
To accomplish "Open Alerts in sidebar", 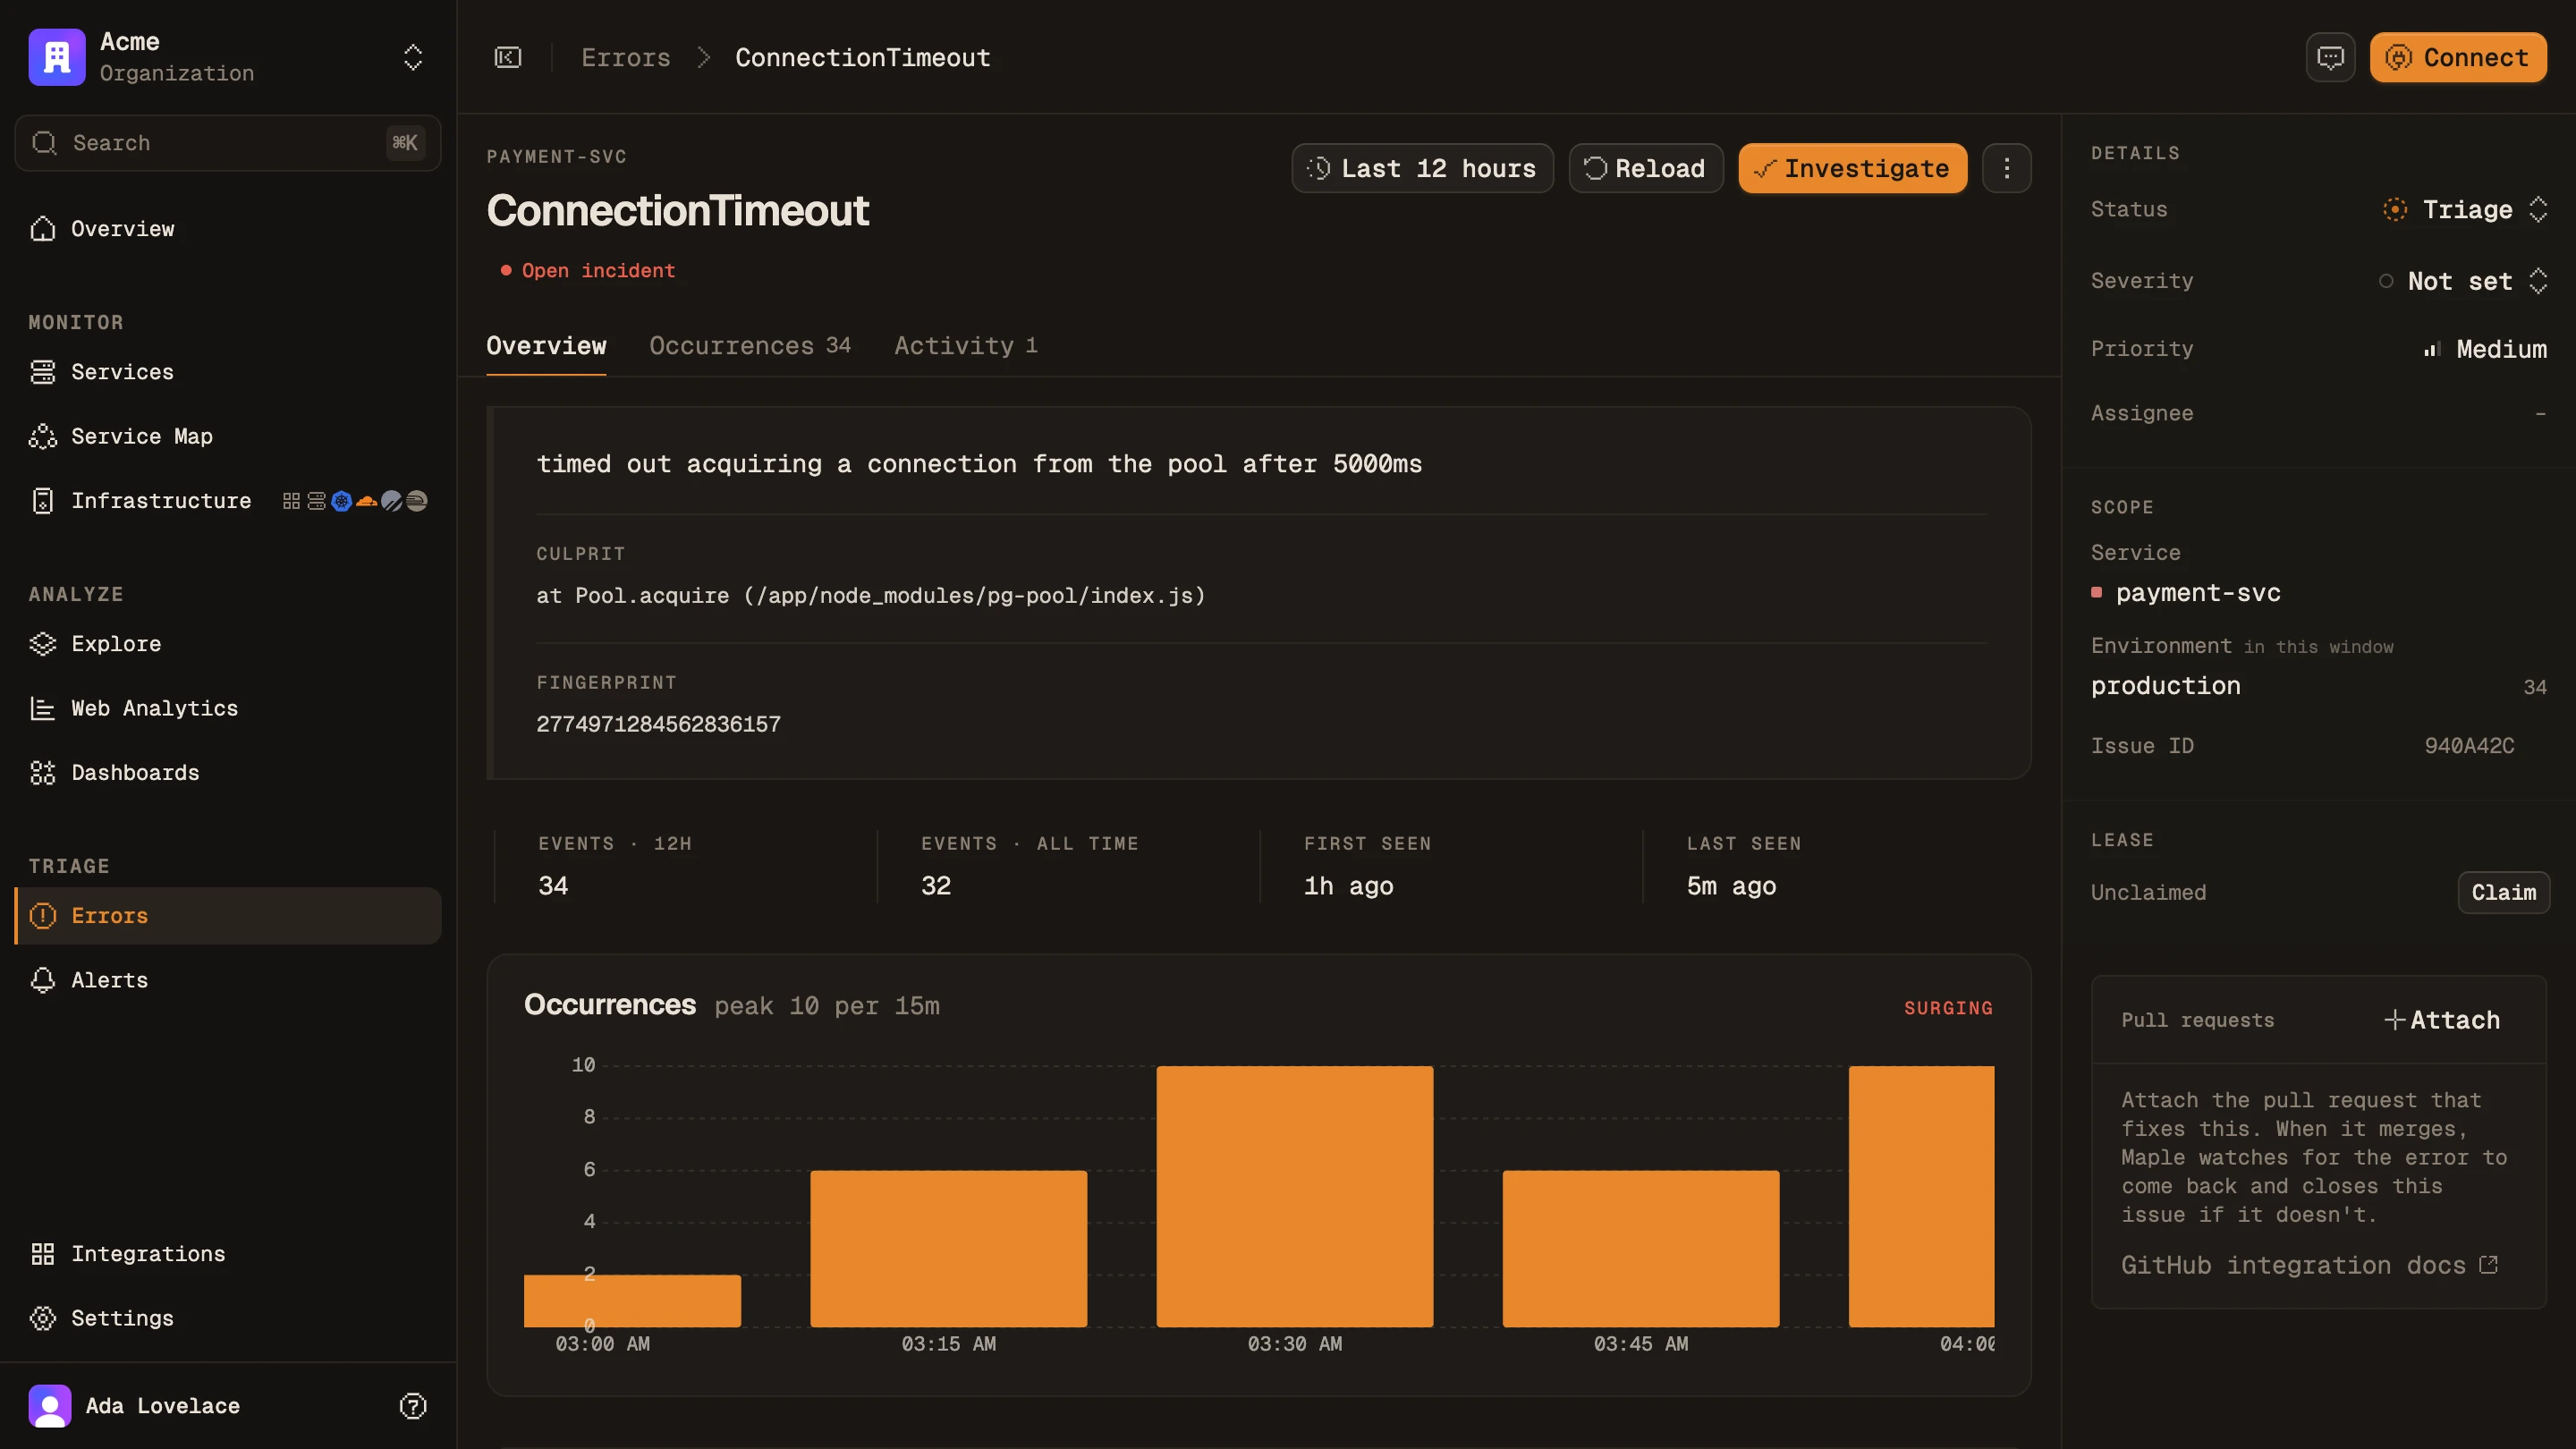I will click(x=228, y=980).
